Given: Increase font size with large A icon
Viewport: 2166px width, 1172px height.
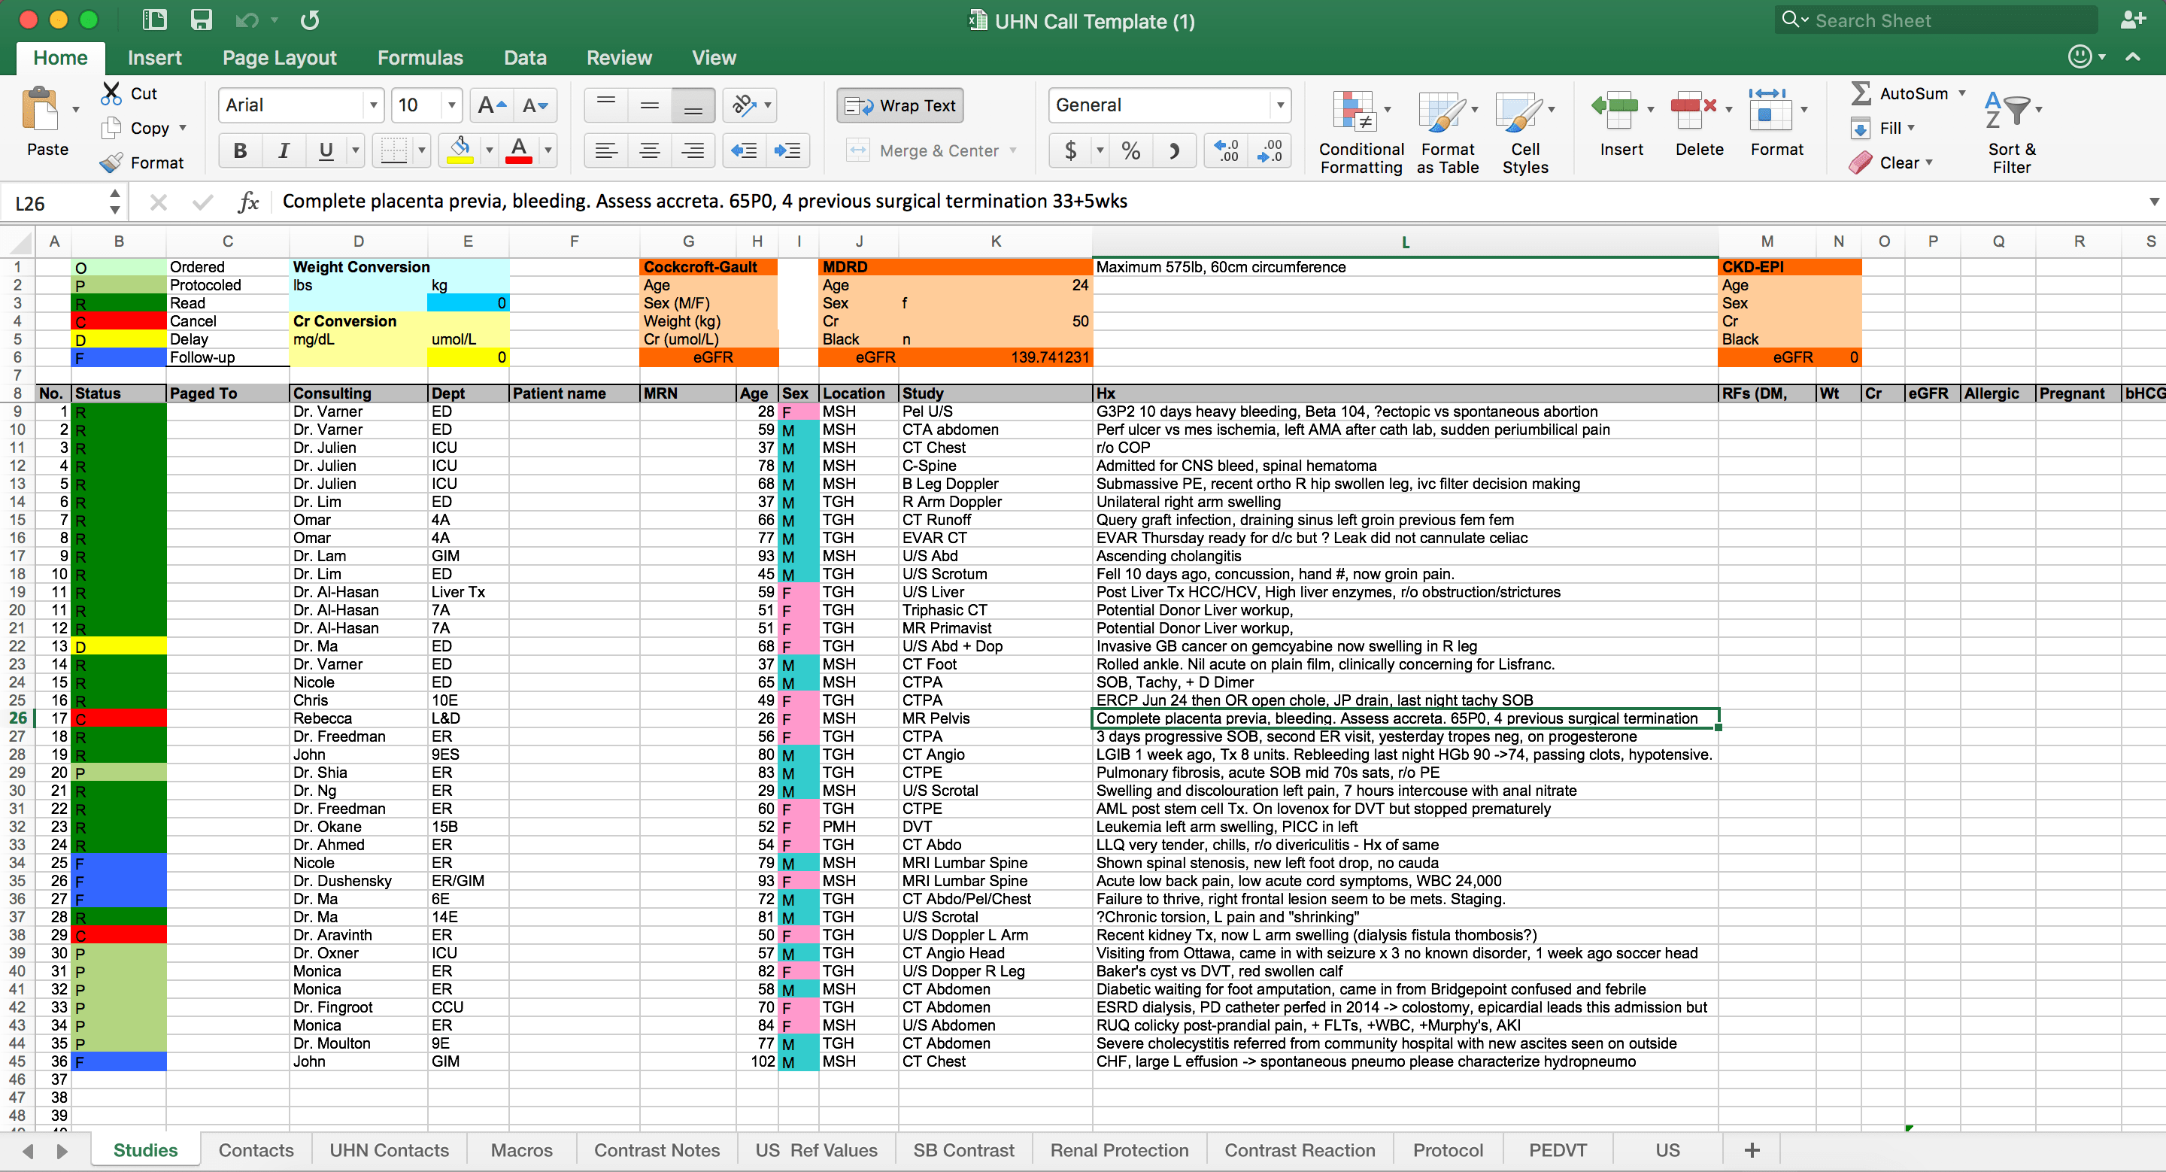Looking at the screenshot, I should [x=492, y=105].
